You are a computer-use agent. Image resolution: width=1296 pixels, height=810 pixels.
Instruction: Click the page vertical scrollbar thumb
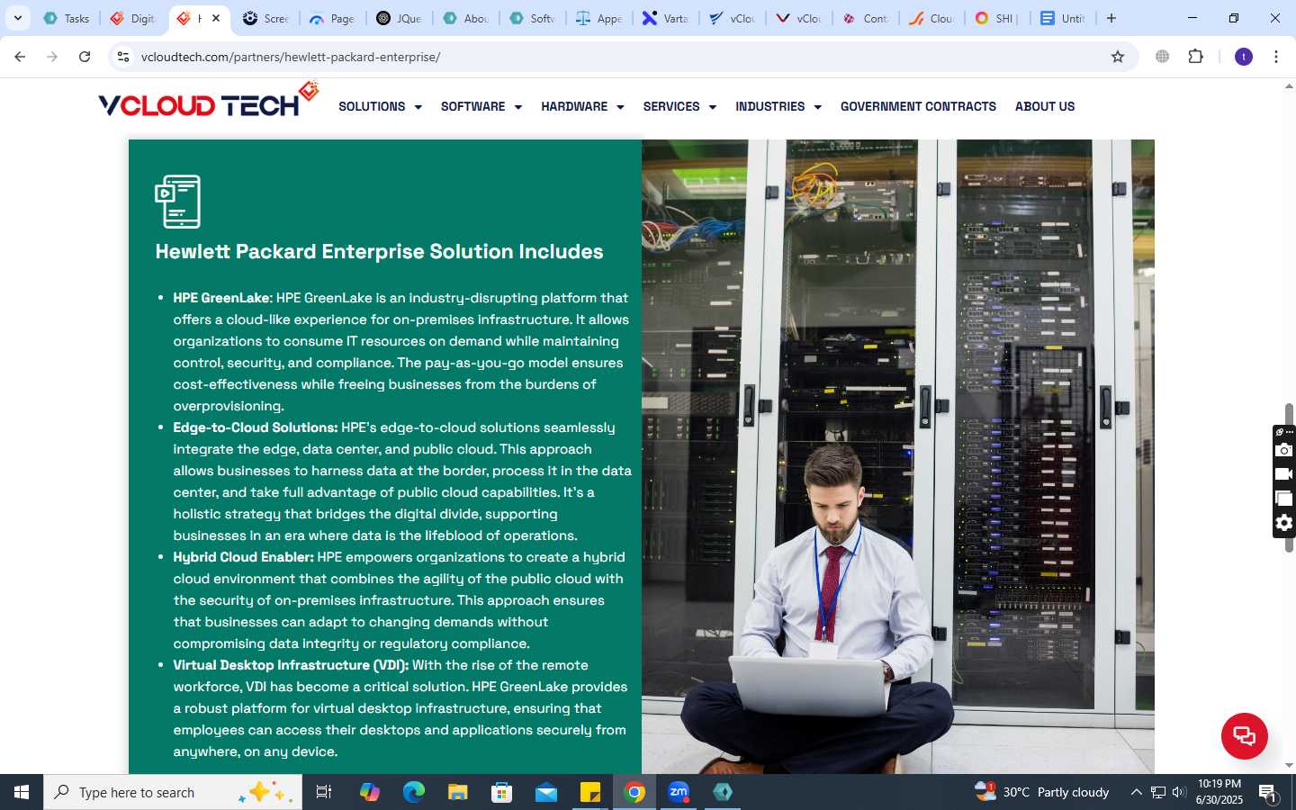pyautogui.click(x=1289, y=477)
